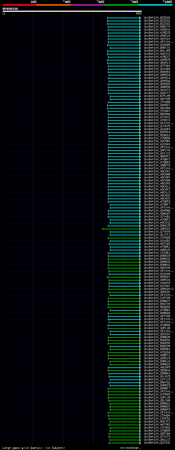
Task: Open hit UniRef100_A5ACU0
Action: (157, 36)
